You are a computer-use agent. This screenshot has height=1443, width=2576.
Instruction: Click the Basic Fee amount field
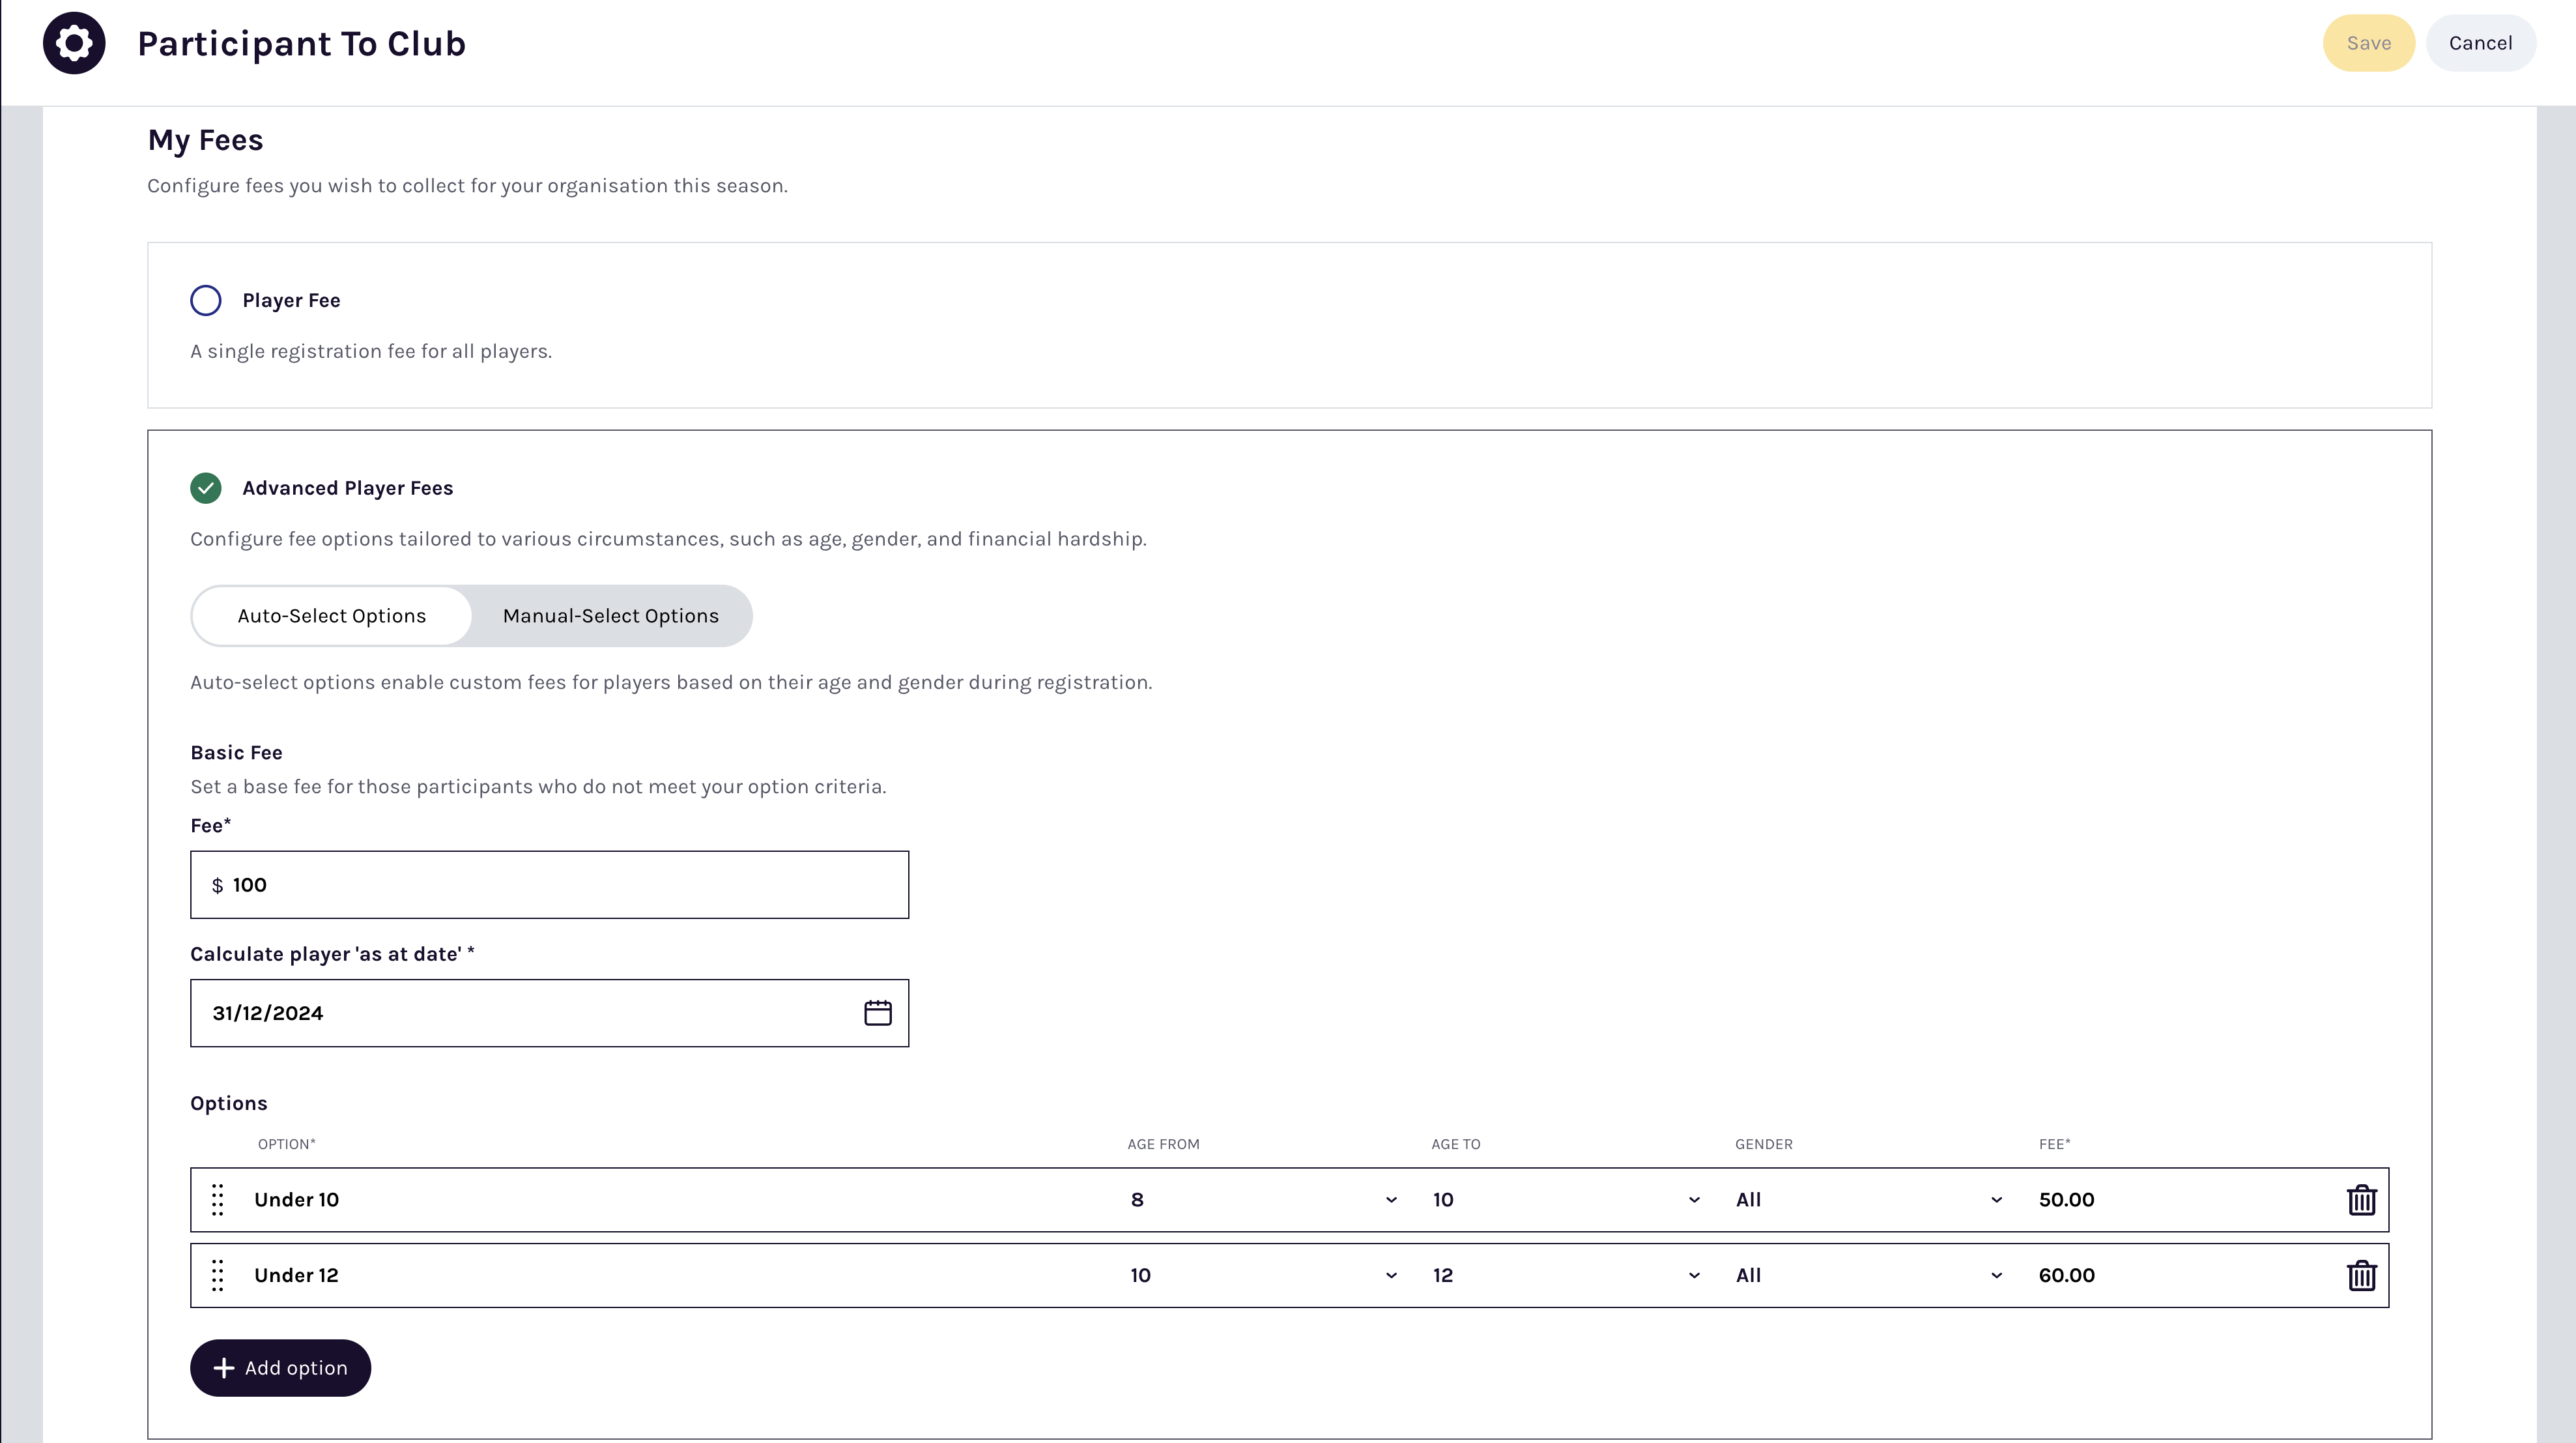(560, 884)
